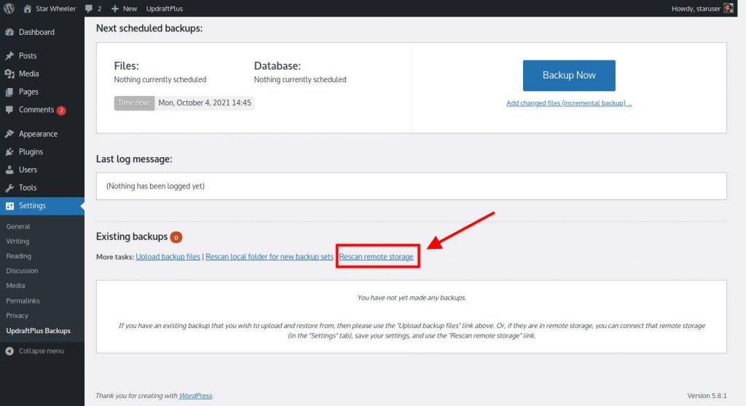Click the Tools wrench icon
Viewport: 746px width, 406px height.
click(x=9, y=188)
